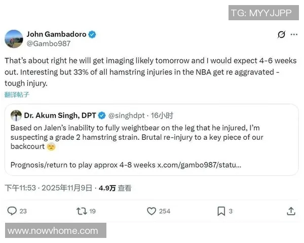
Task: Open the Grok icon beside post header
Action: click(281, 35)
